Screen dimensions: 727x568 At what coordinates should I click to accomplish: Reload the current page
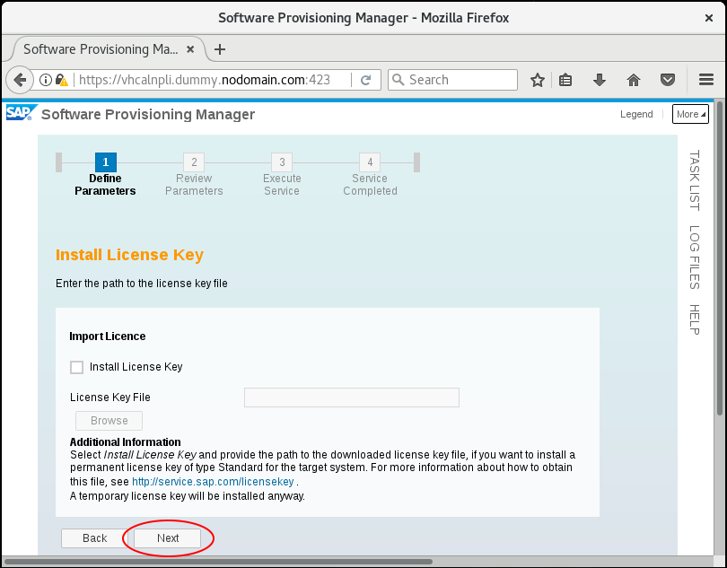pyautogui.click(x=366, y=80)
